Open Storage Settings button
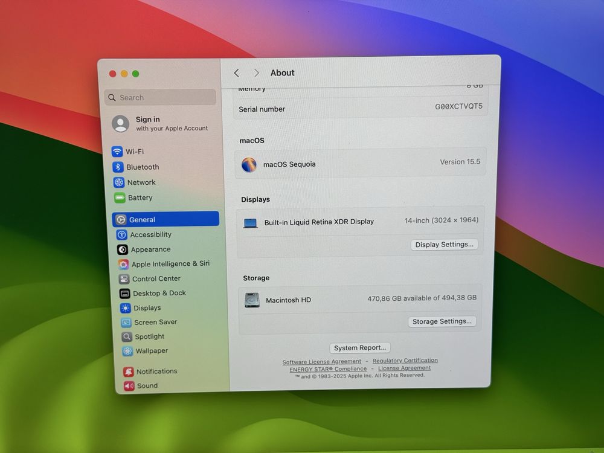Image resolution: width=604 pixels, height=453 pixels. click(x=442, y=322)
